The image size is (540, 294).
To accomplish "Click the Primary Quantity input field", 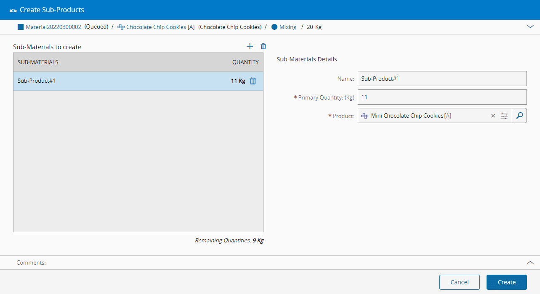I will tap(442, 97).
